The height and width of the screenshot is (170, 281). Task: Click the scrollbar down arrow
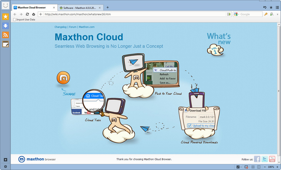279,162
